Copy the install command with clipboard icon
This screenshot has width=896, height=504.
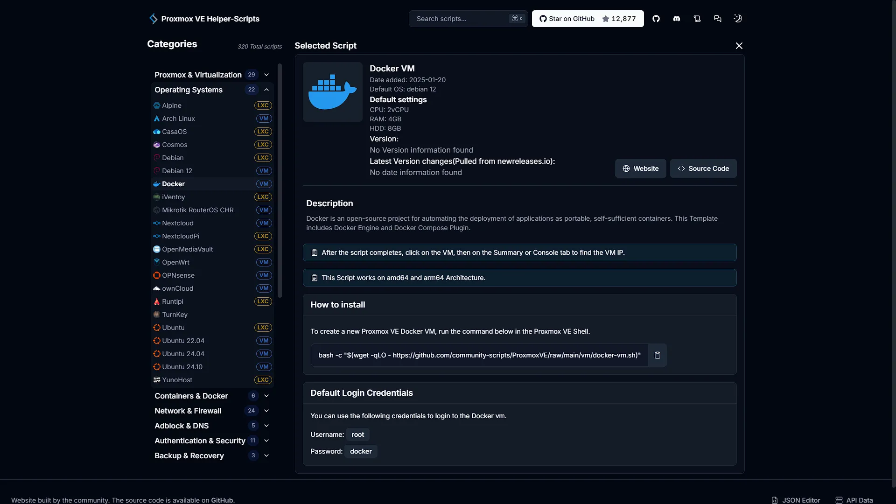[x=658, y=355]
